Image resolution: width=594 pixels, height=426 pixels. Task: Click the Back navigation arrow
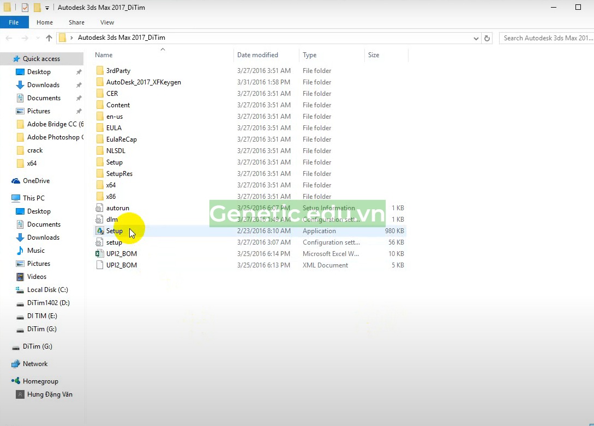click(x=9, y=38)
